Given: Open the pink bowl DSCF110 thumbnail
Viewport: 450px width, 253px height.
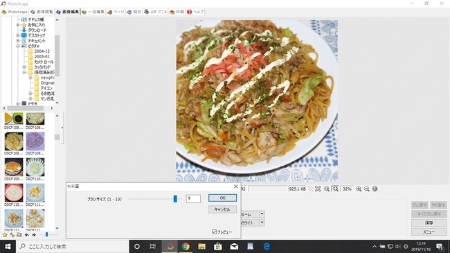Looking at the screenshot, I should tap(14, 193).
